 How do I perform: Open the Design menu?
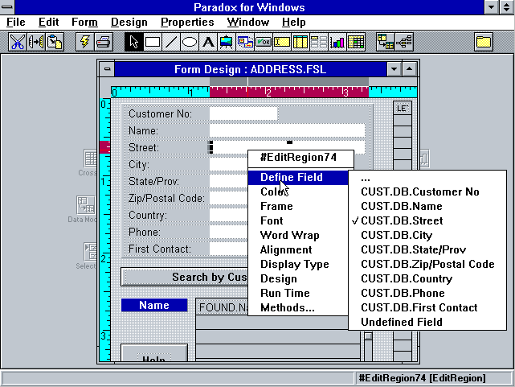(129, 23)
